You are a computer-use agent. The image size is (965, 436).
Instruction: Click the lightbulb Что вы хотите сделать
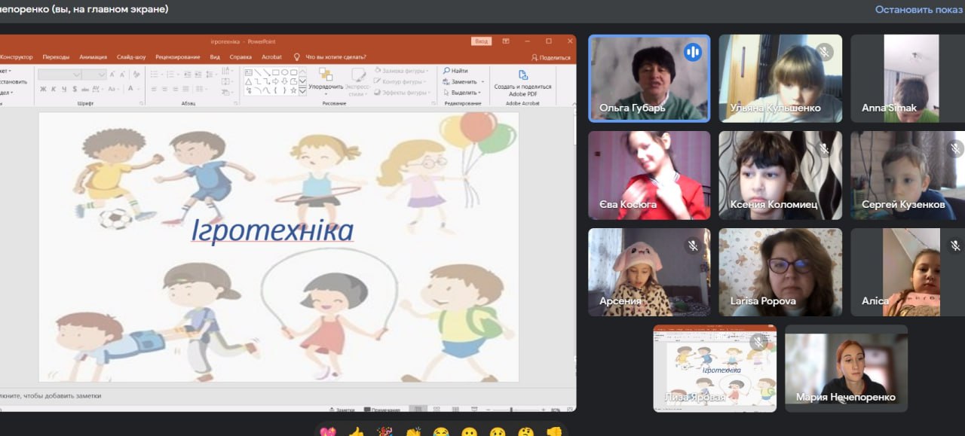(x=297, y=56)
